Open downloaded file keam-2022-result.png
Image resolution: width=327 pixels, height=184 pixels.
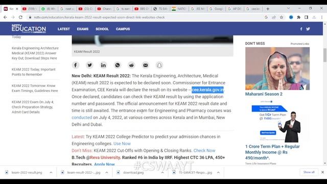[27, 173]
